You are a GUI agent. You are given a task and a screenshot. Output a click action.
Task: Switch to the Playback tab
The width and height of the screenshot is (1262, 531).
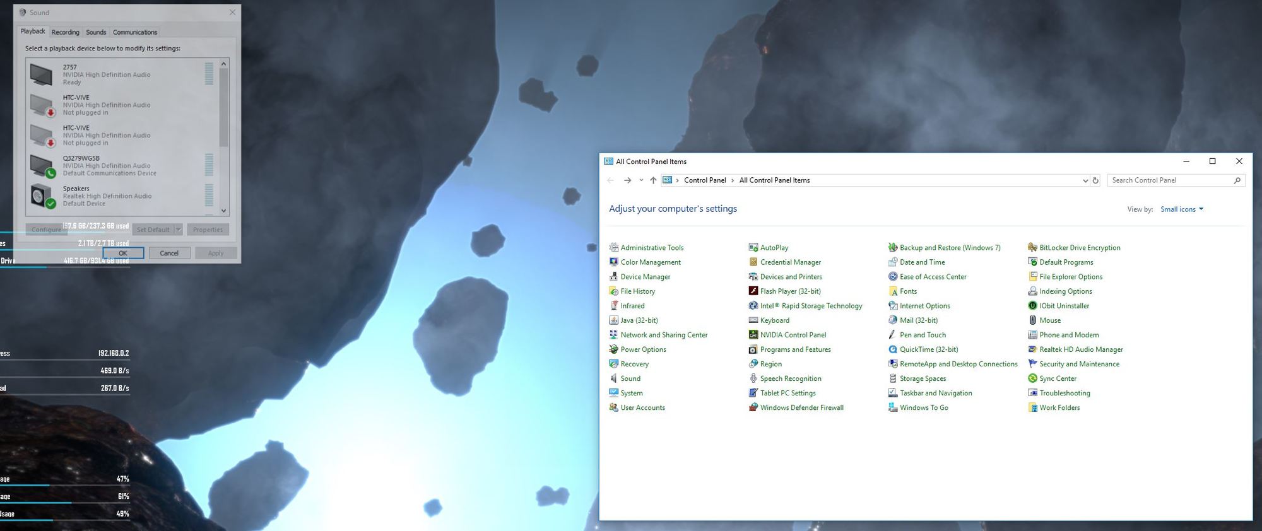[33, 31]
